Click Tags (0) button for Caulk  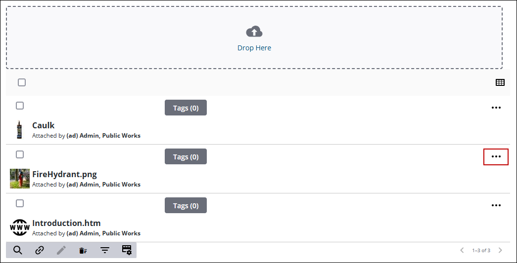coord(186,108)
